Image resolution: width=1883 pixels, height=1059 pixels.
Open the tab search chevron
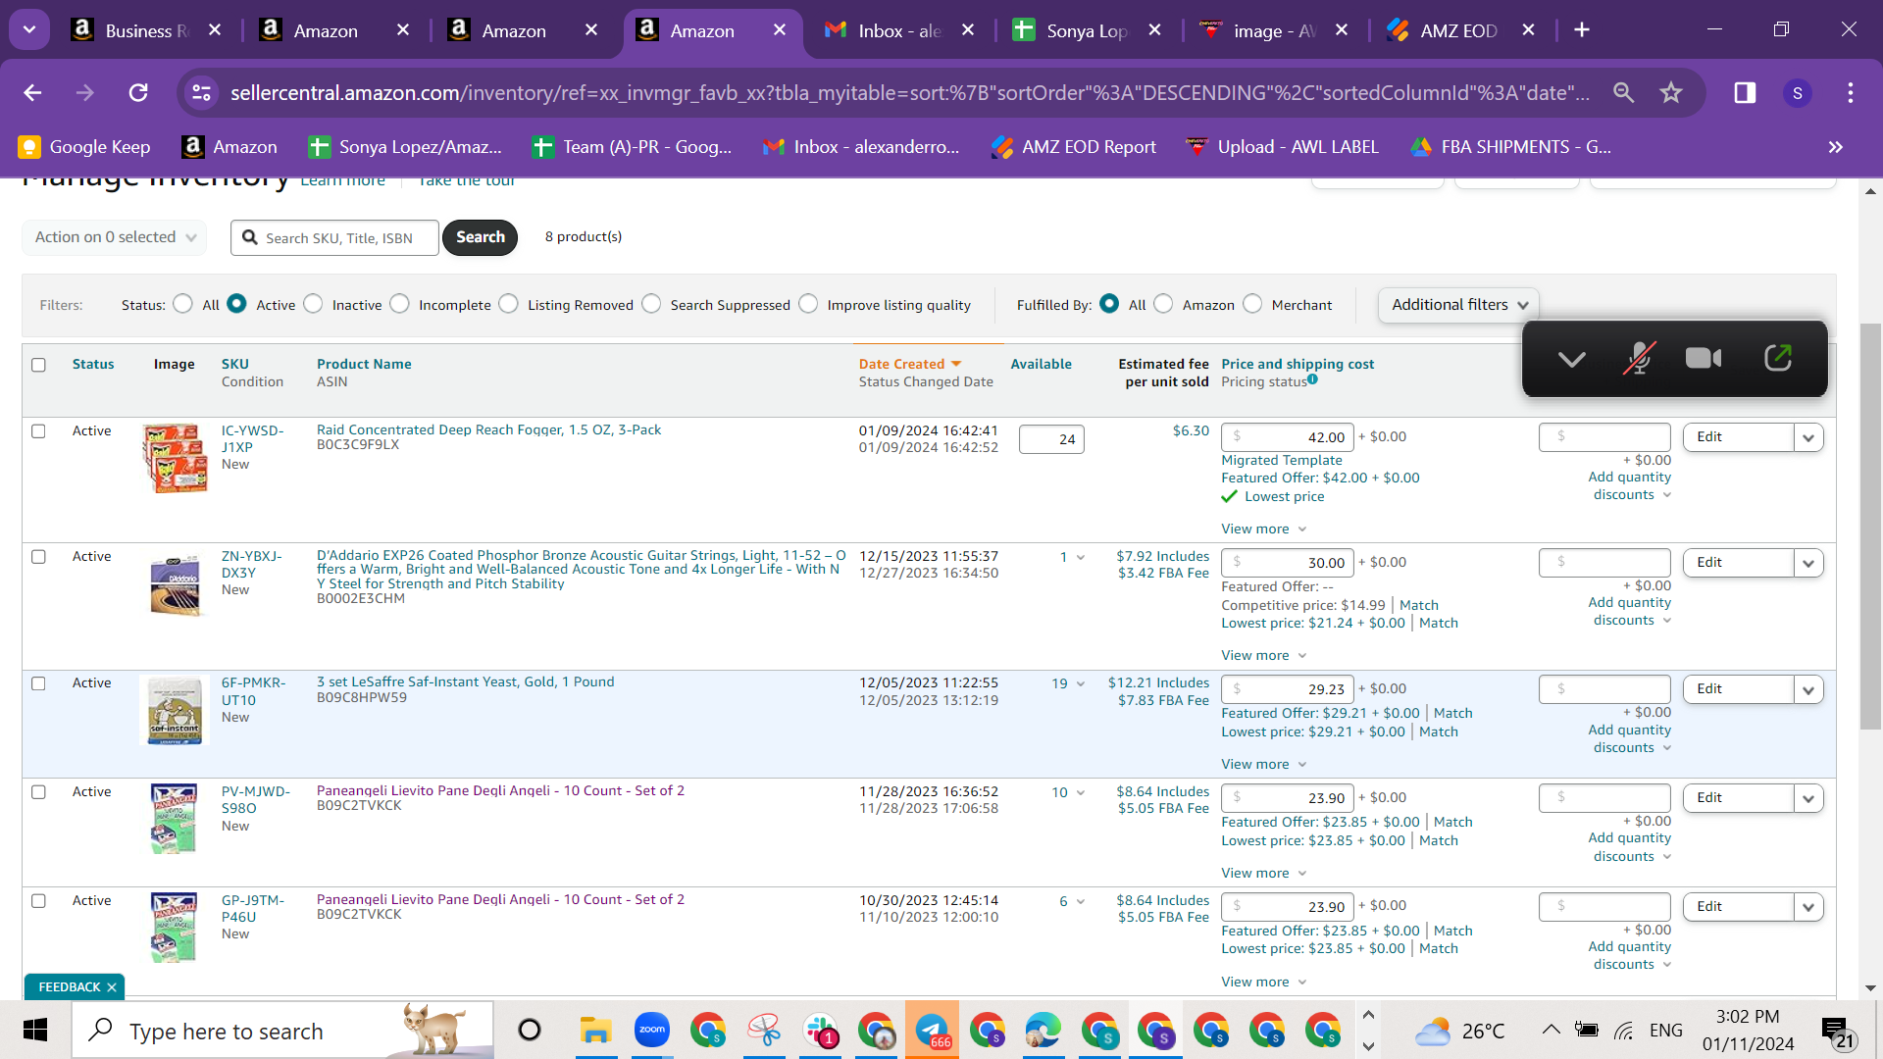(x=29, y=29)
